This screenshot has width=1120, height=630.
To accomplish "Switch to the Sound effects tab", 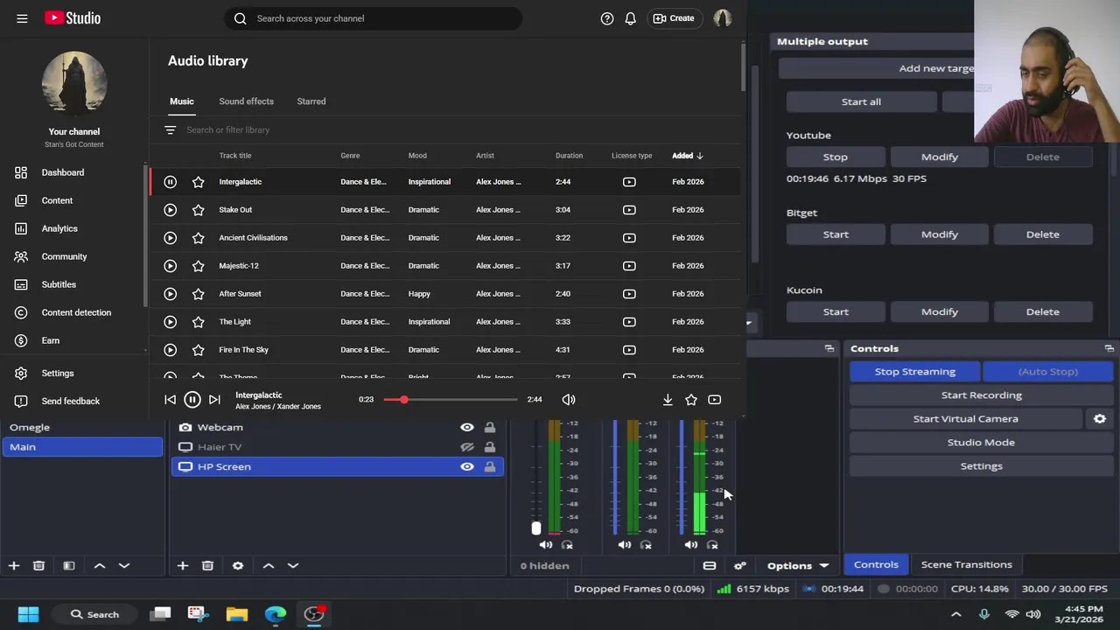I will point(246,101).
